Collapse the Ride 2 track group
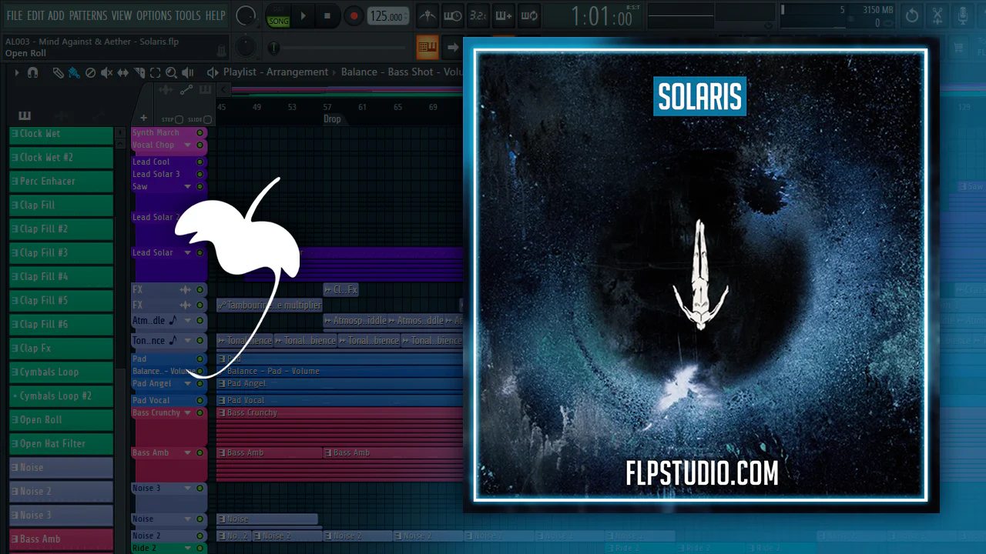 [x=187, y=549]
